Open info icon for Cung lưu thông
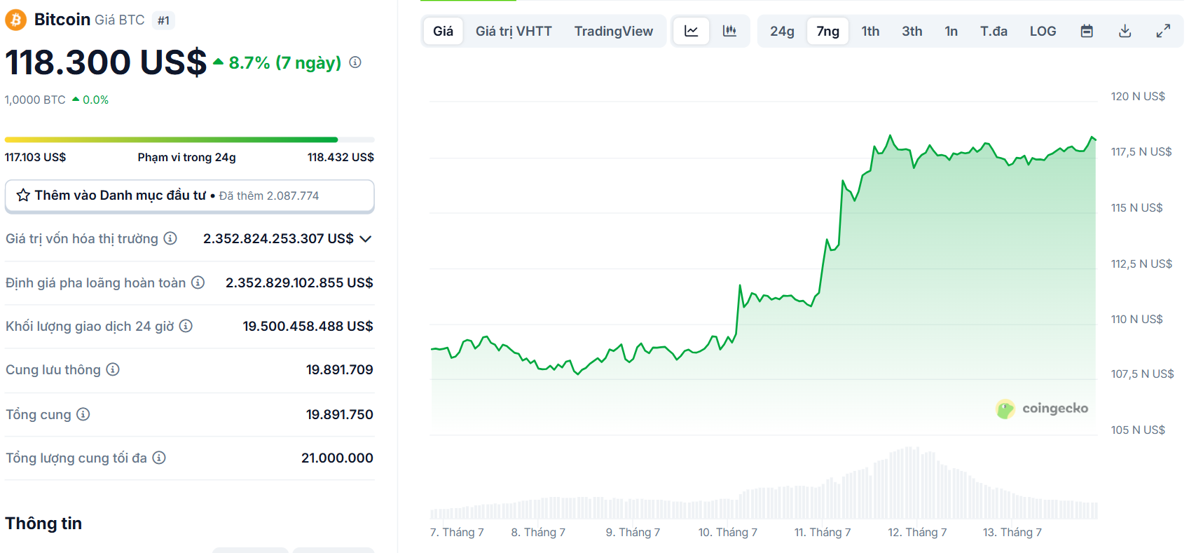 click(113, 369)
